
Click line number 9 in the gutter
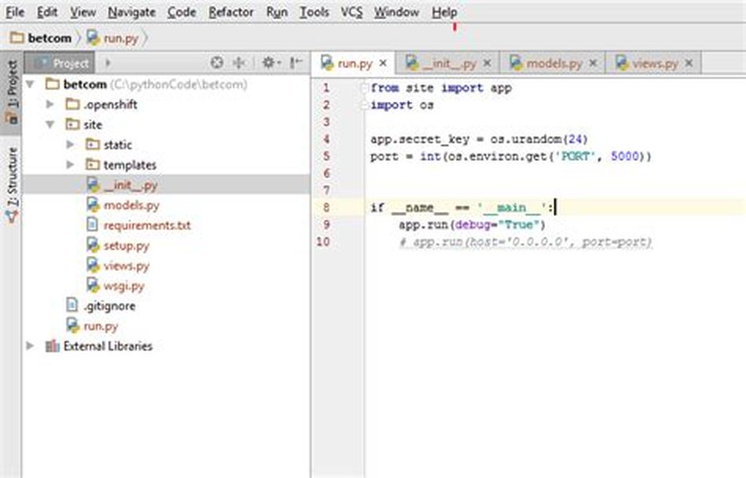326,225
